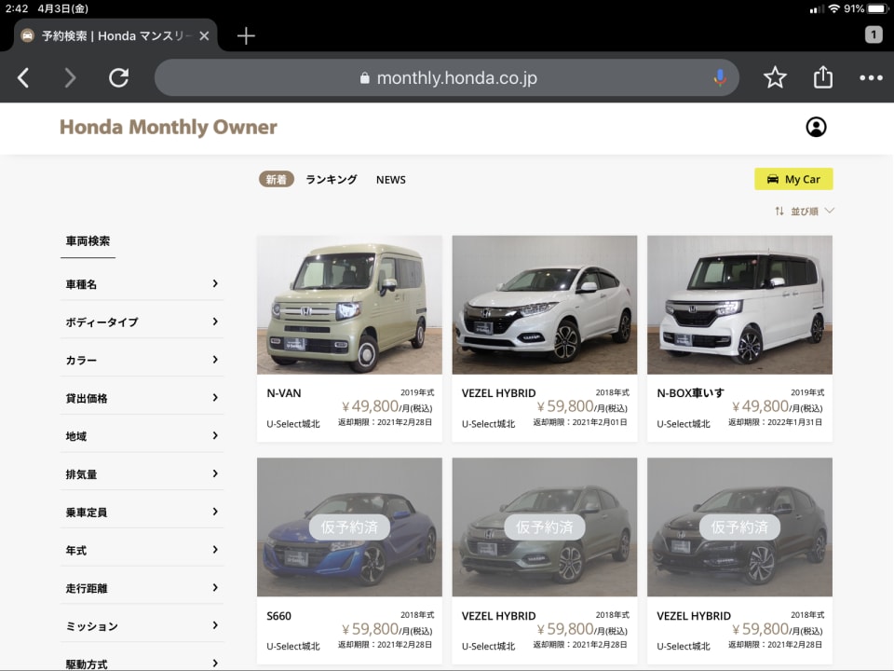Open the black reserved VEZEL HYBRID photo
Screen dimensions: 894x671
(739, 527)
